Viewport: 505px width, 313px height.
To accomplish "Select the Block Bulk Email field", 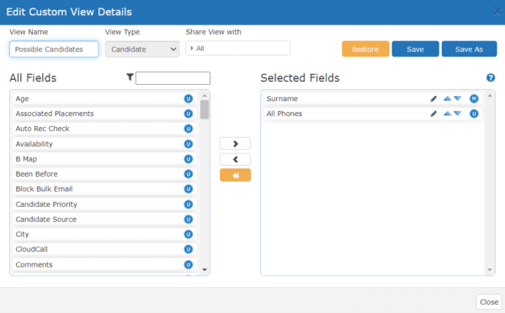I will pyautogui.click(x=104, y=189).
